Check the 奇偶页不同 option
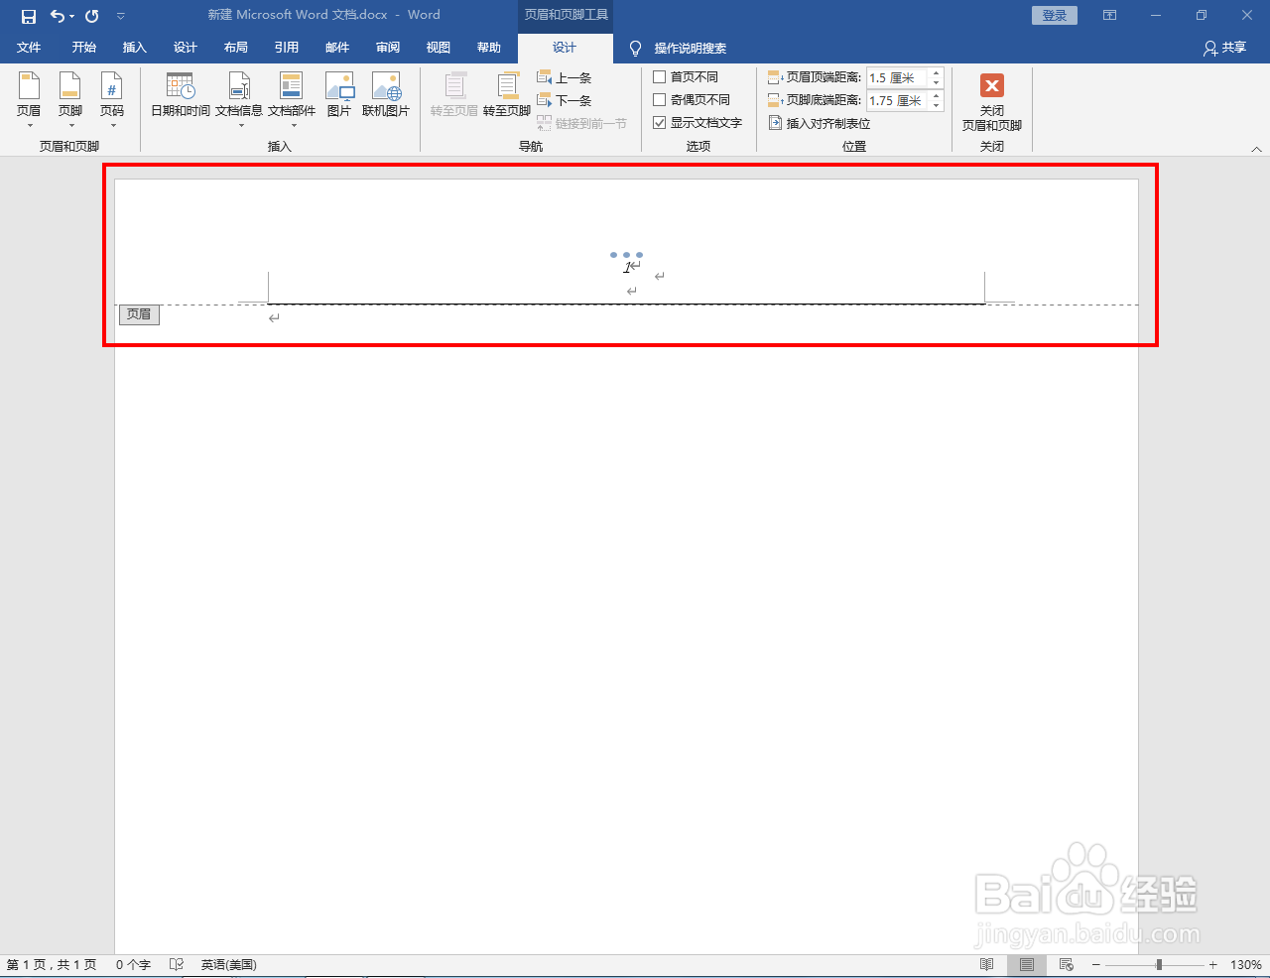 tap(661, 99)
